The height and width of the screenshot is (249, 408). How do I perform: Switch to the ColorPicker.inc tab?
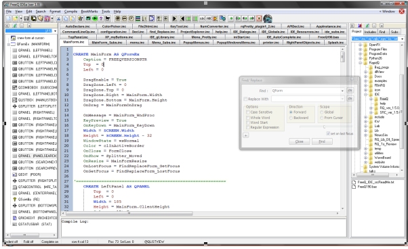(114, 26)
